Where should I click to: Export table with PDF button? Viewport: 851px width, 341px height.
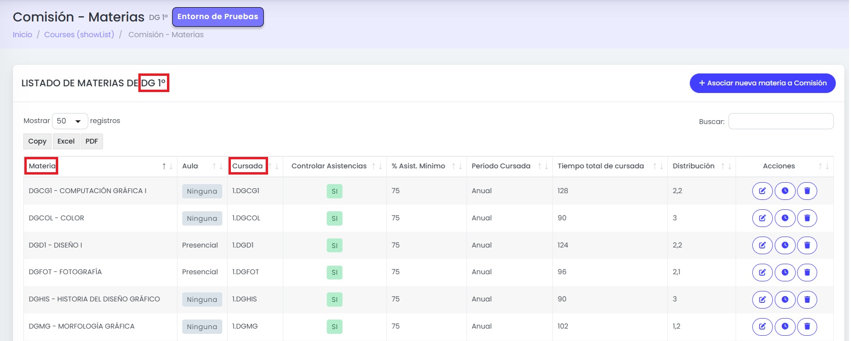click(92, 141)
